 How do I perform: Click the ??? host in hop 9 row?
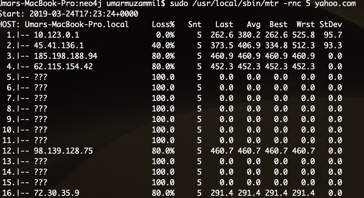tap(41, 119)
